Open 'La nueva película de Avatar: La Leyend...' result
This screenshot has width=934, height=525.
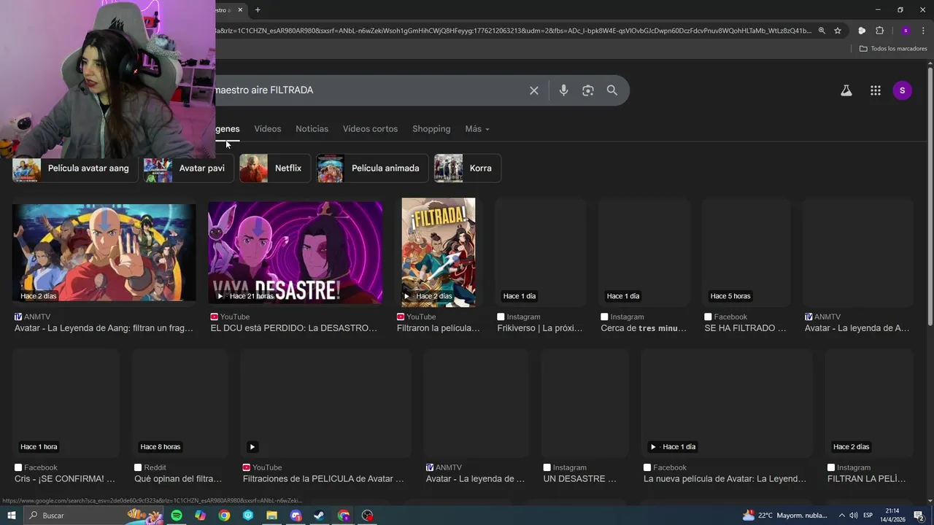coord(725,479)
